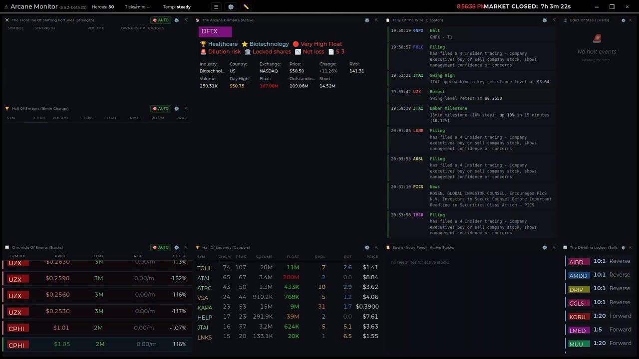Click FULC ticker in the 19:50:57 Filing entry
639x359 pixels.
[418, 47]
